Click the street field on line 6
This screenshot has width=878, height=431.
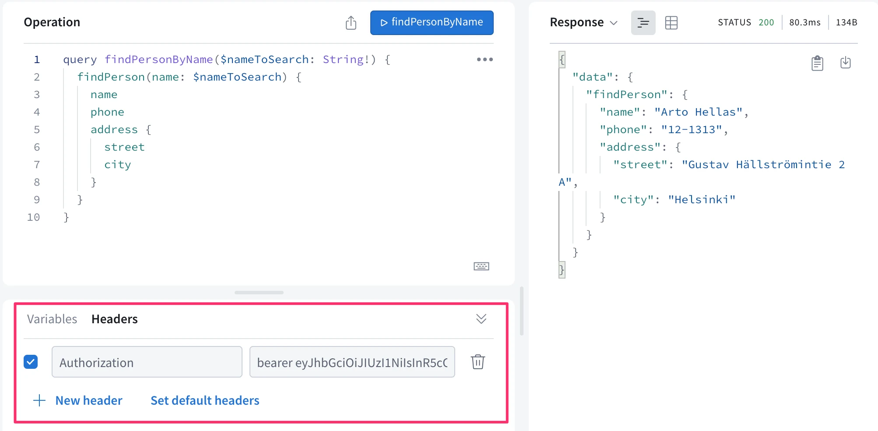[124, 147]
